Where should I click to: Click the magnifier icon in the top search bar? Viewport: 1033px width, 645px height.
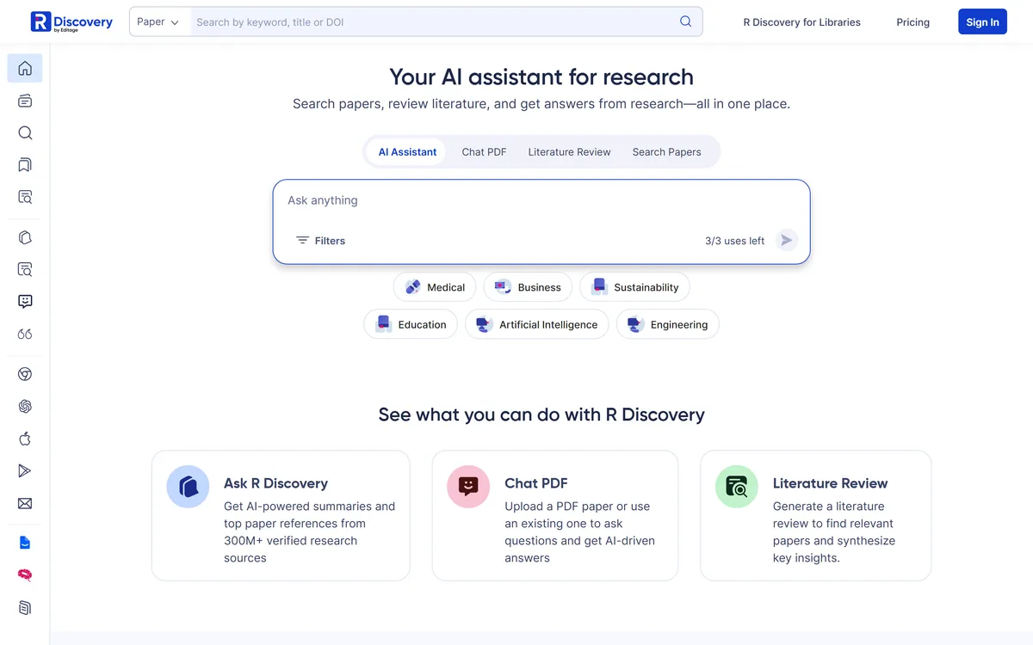click(x=685, y=21)
